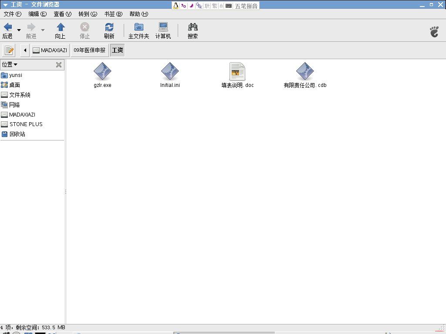Open the 帮助(H) menu

click(139, 14)
